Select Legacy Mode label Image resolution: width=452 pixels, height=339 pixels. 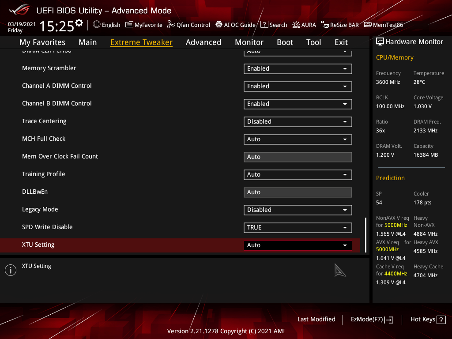pos(40,209)
